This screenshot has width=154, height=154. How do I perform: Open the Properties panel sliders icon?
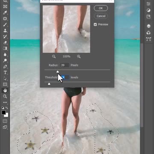tap(148, 4)
